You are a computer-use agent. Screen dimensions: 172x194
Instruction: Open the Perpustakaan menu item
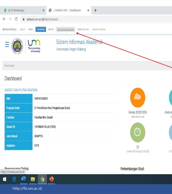pyautogui.click(x=83, y=30)
